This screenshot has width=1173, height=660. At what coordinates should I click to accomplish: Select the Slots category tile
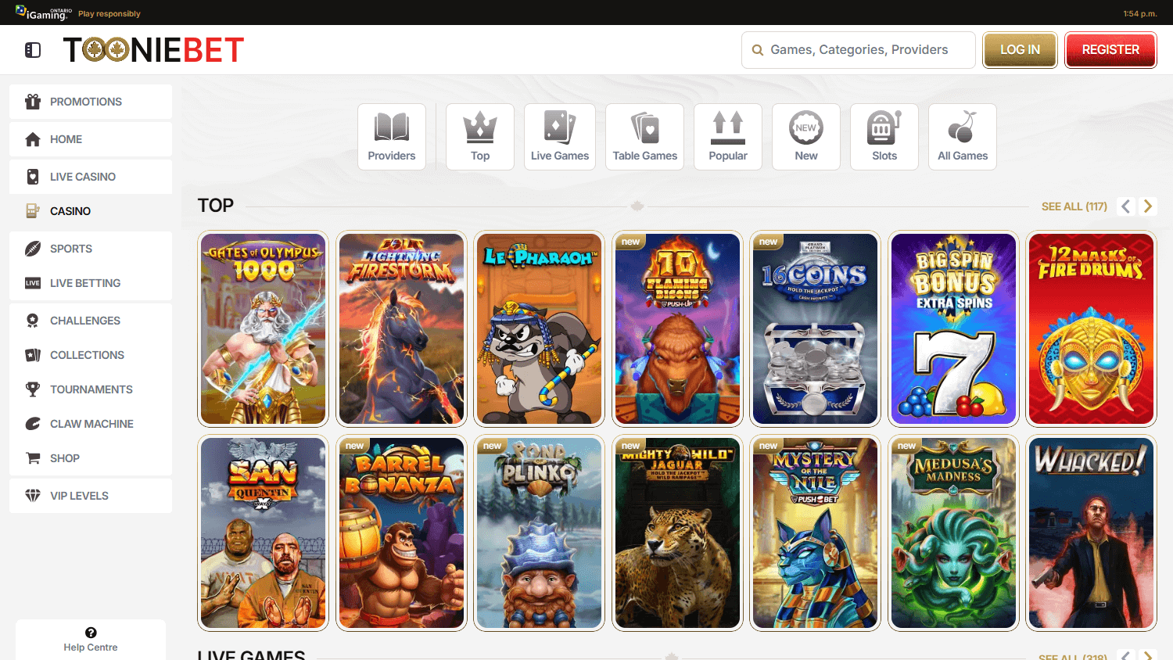coord(884,137)
